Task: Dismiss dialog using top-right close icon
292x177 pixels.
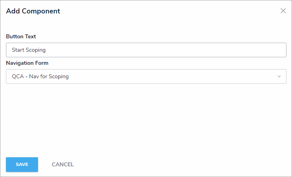Action: pyautogui.click(x=283, y=11)
